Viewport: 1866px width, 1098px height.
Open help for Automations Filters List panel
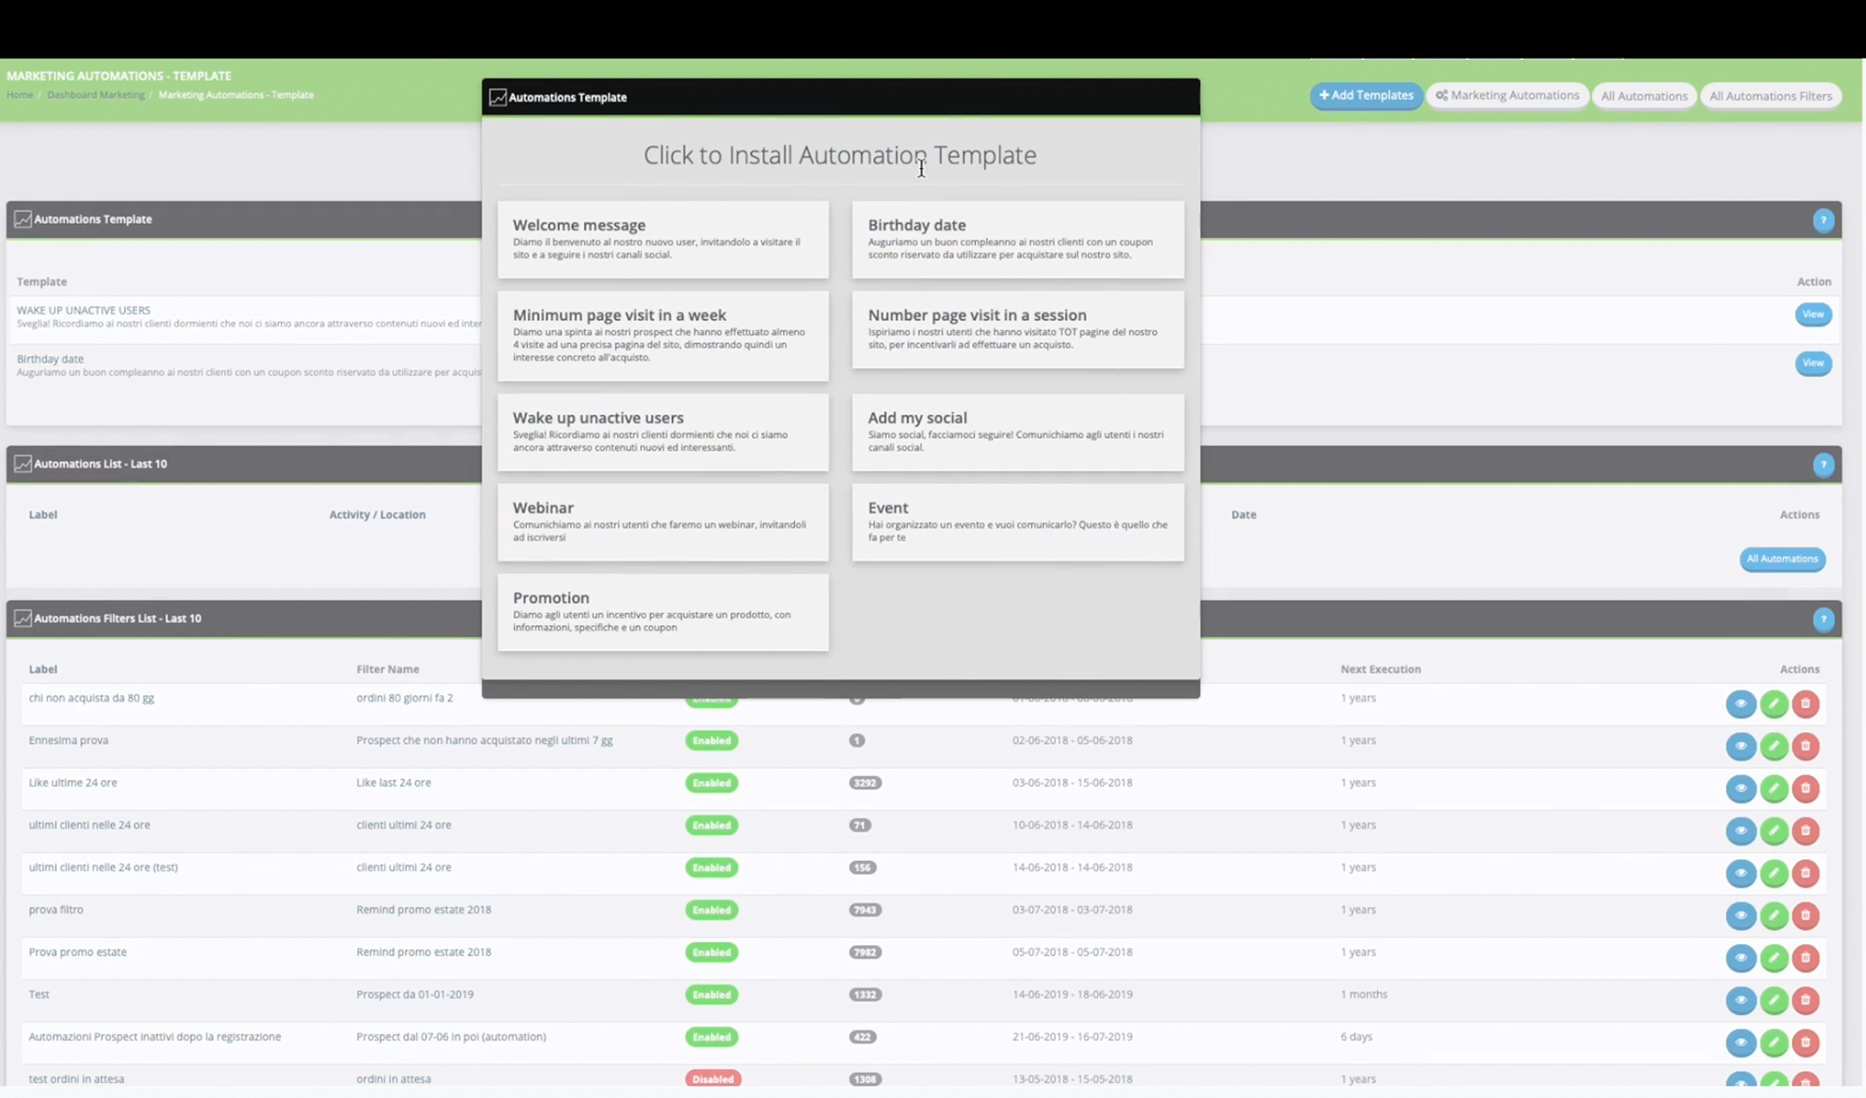1822,619
